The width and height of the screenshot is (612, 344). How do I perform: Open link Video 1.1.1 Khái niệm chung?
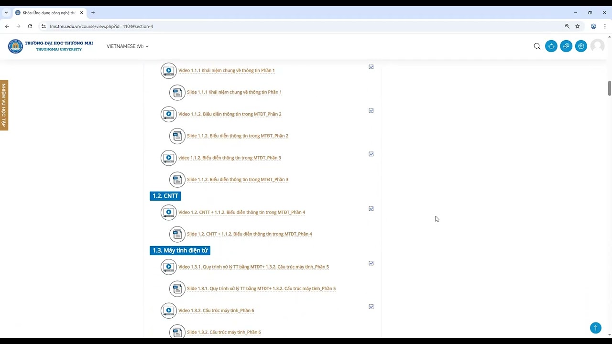pos(227,70)
